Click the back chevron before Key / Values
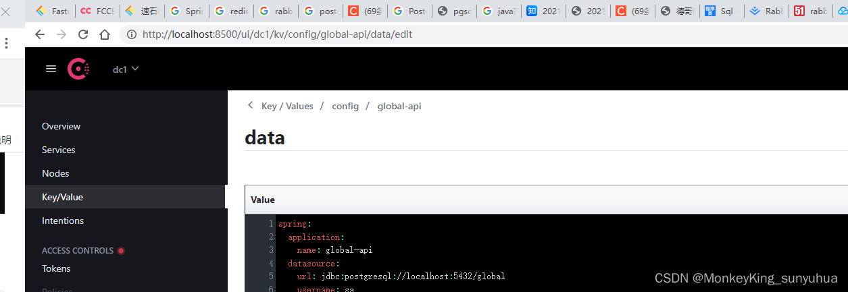This screenshot has width=848, height=292. pyautogui.click(x=251, y=106)
